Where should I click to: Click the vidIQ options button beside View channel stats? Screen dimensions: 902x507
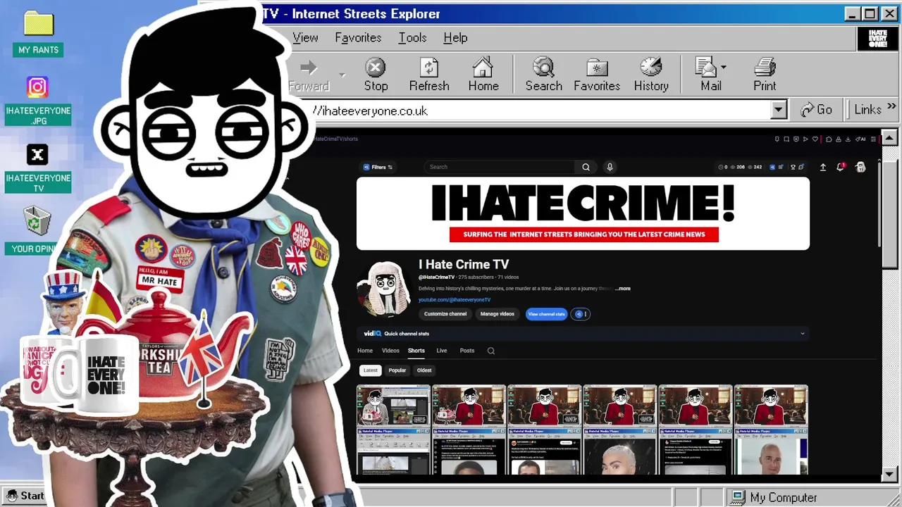point(580,314)
